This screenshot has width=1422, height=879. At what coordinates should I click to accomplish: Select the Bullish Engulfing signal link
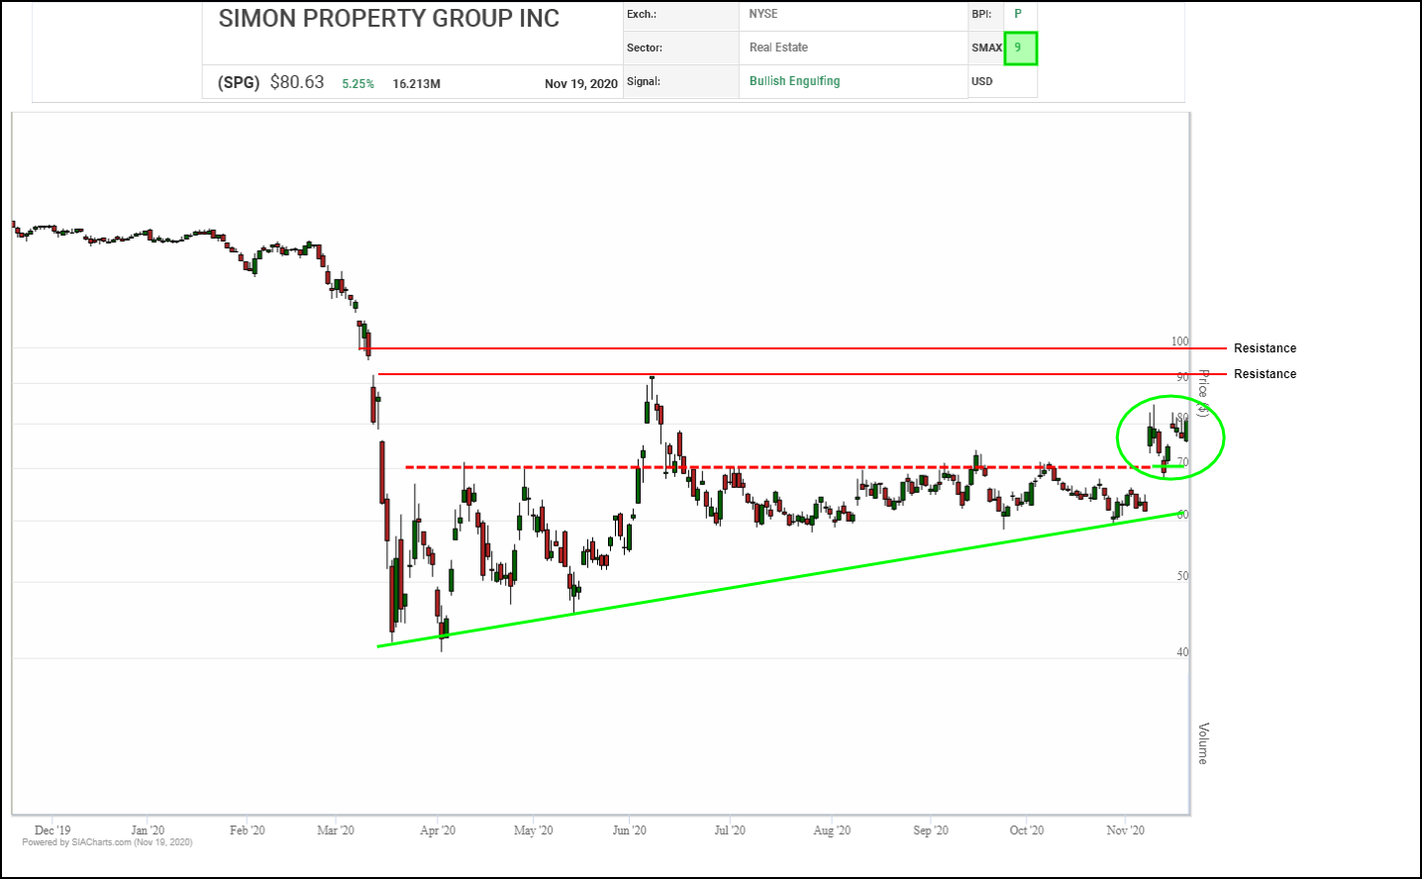(794, 81)
